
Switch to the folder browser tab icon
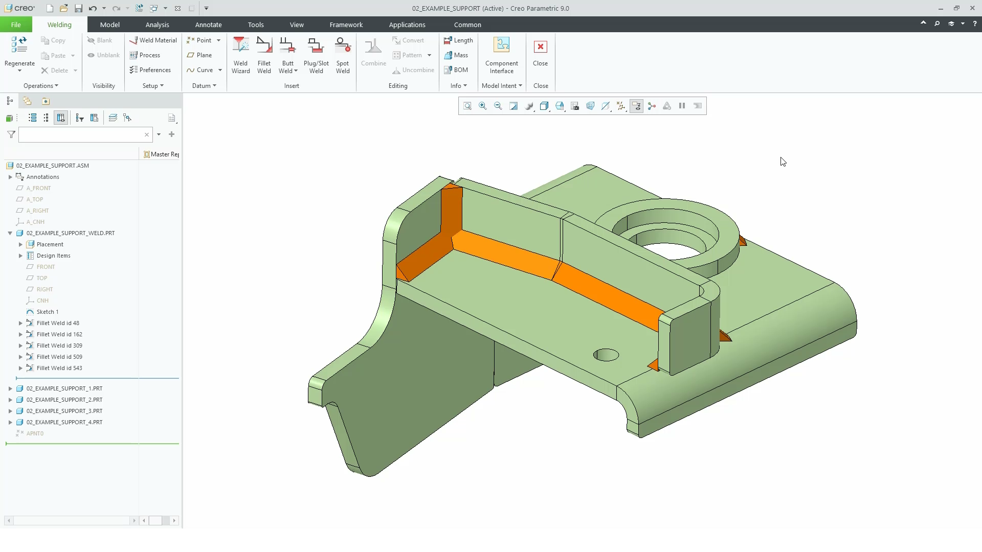tap(27, 101)
